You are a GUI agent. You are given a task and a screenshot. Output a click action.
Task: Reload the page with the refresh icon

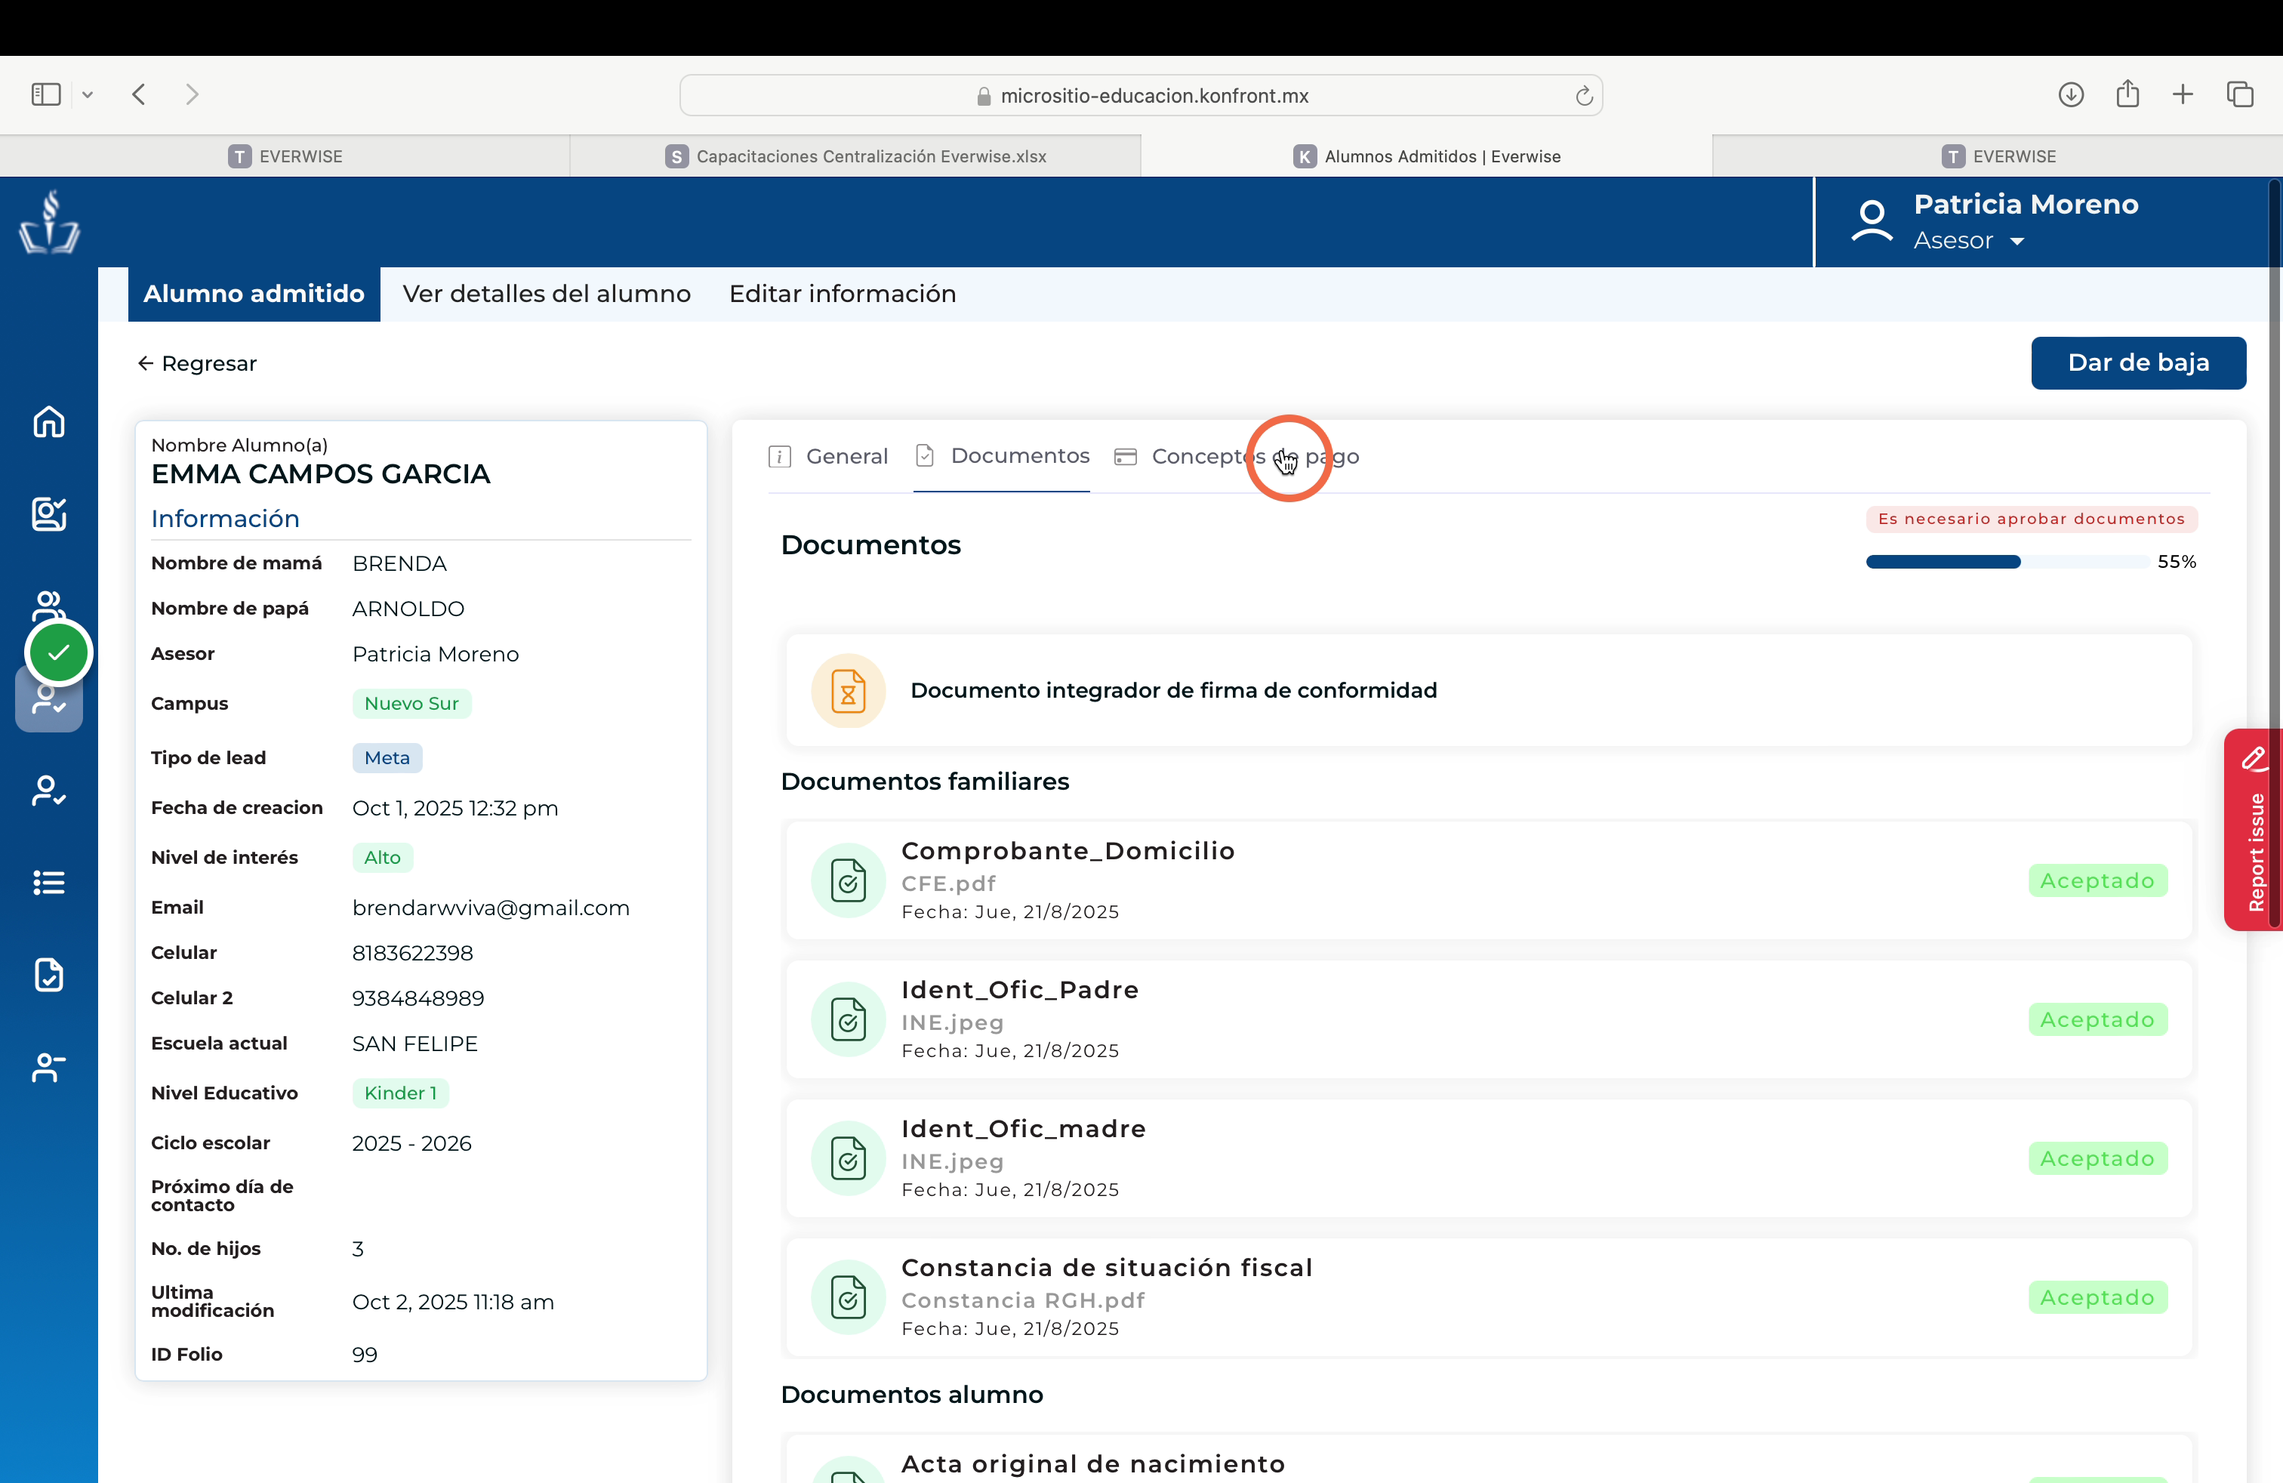pos(1584,95)
